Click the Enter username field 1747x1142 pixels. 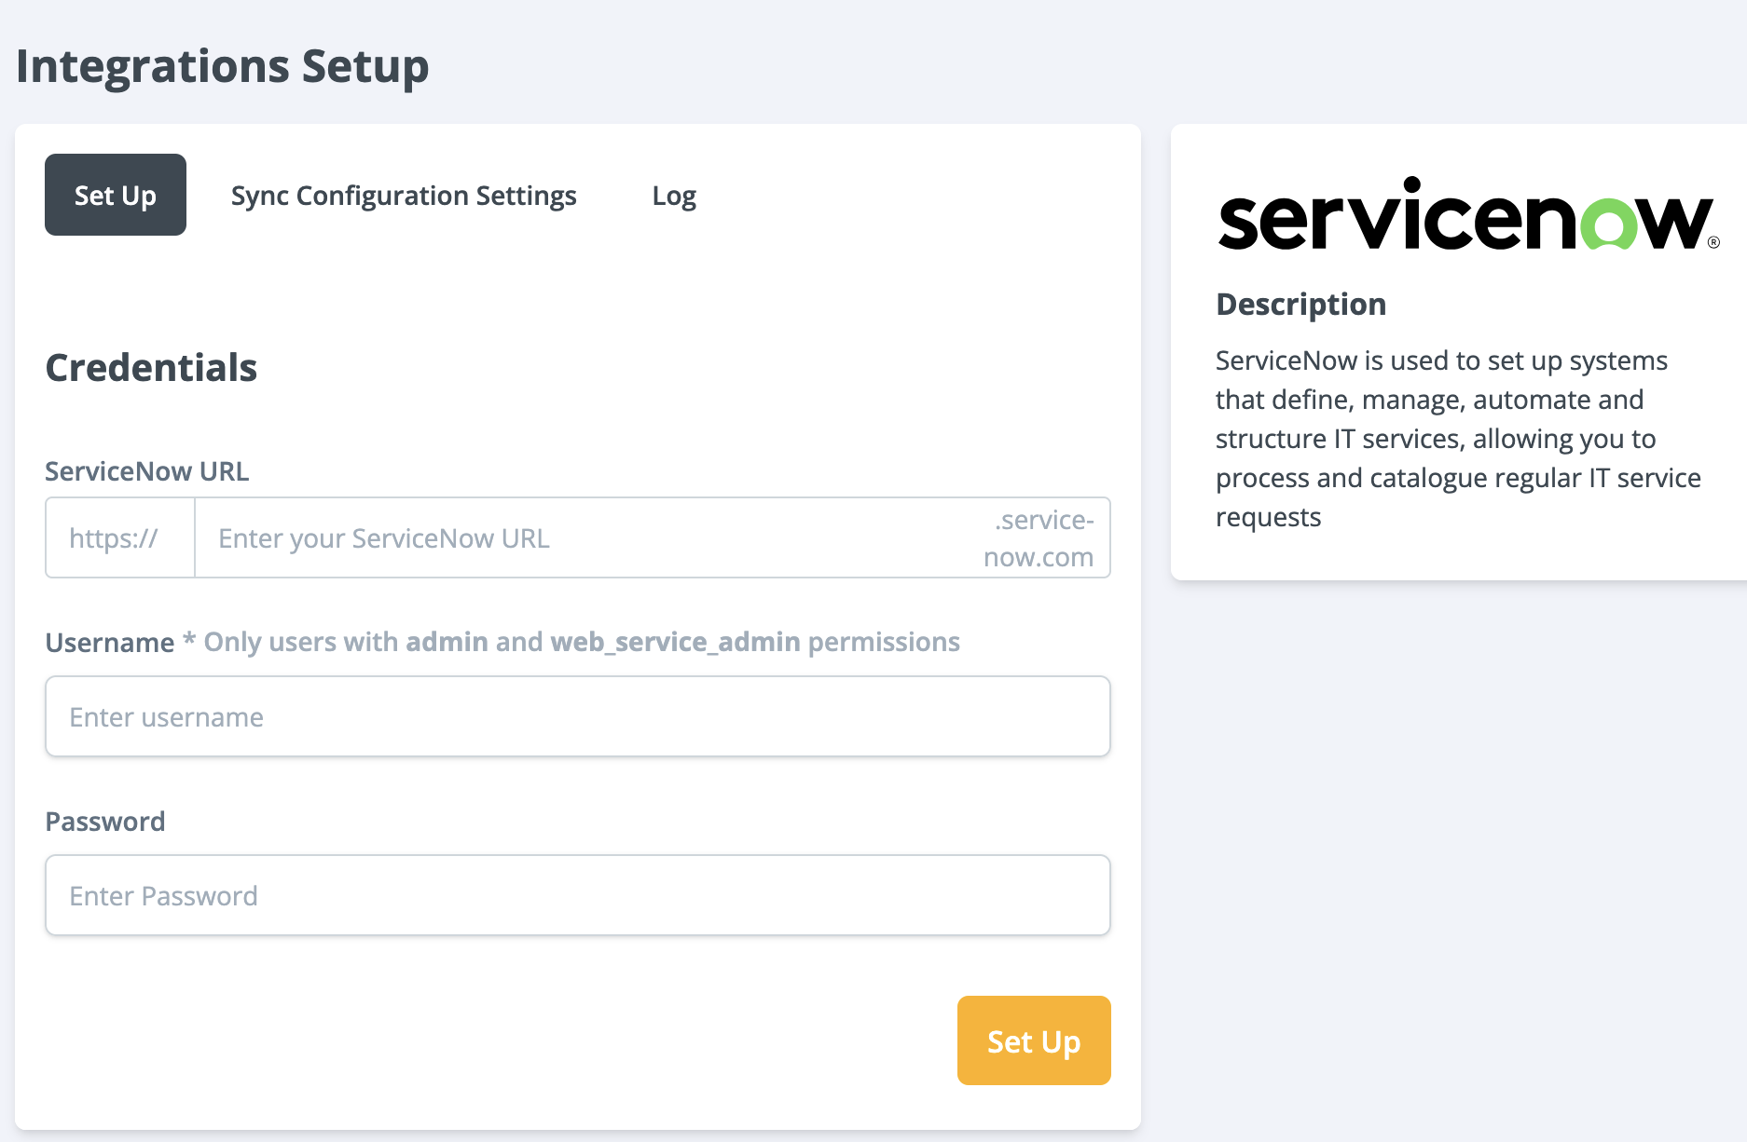coord(577,716)
